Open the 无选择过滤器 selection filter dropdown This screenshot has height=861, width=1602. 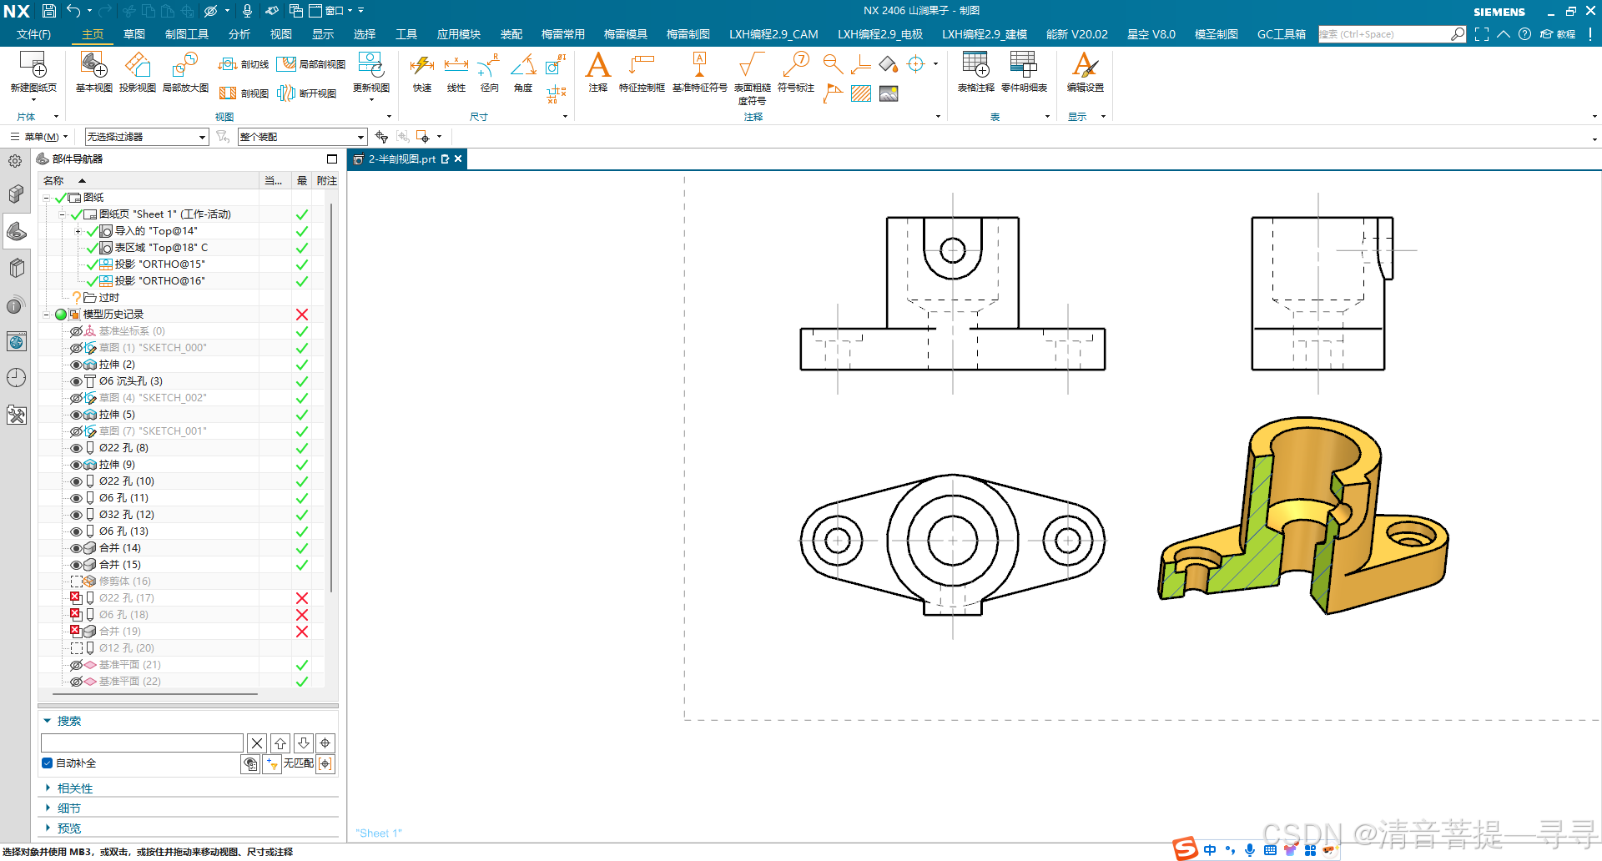(147, 137)
